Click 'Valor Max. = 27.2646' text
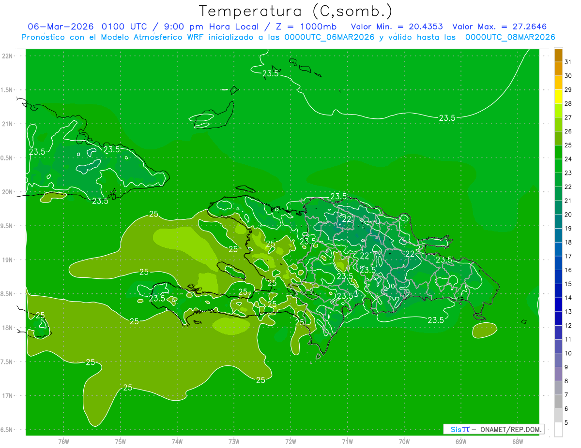The height and width of the screenshot is (448, 581). point(499,27)
